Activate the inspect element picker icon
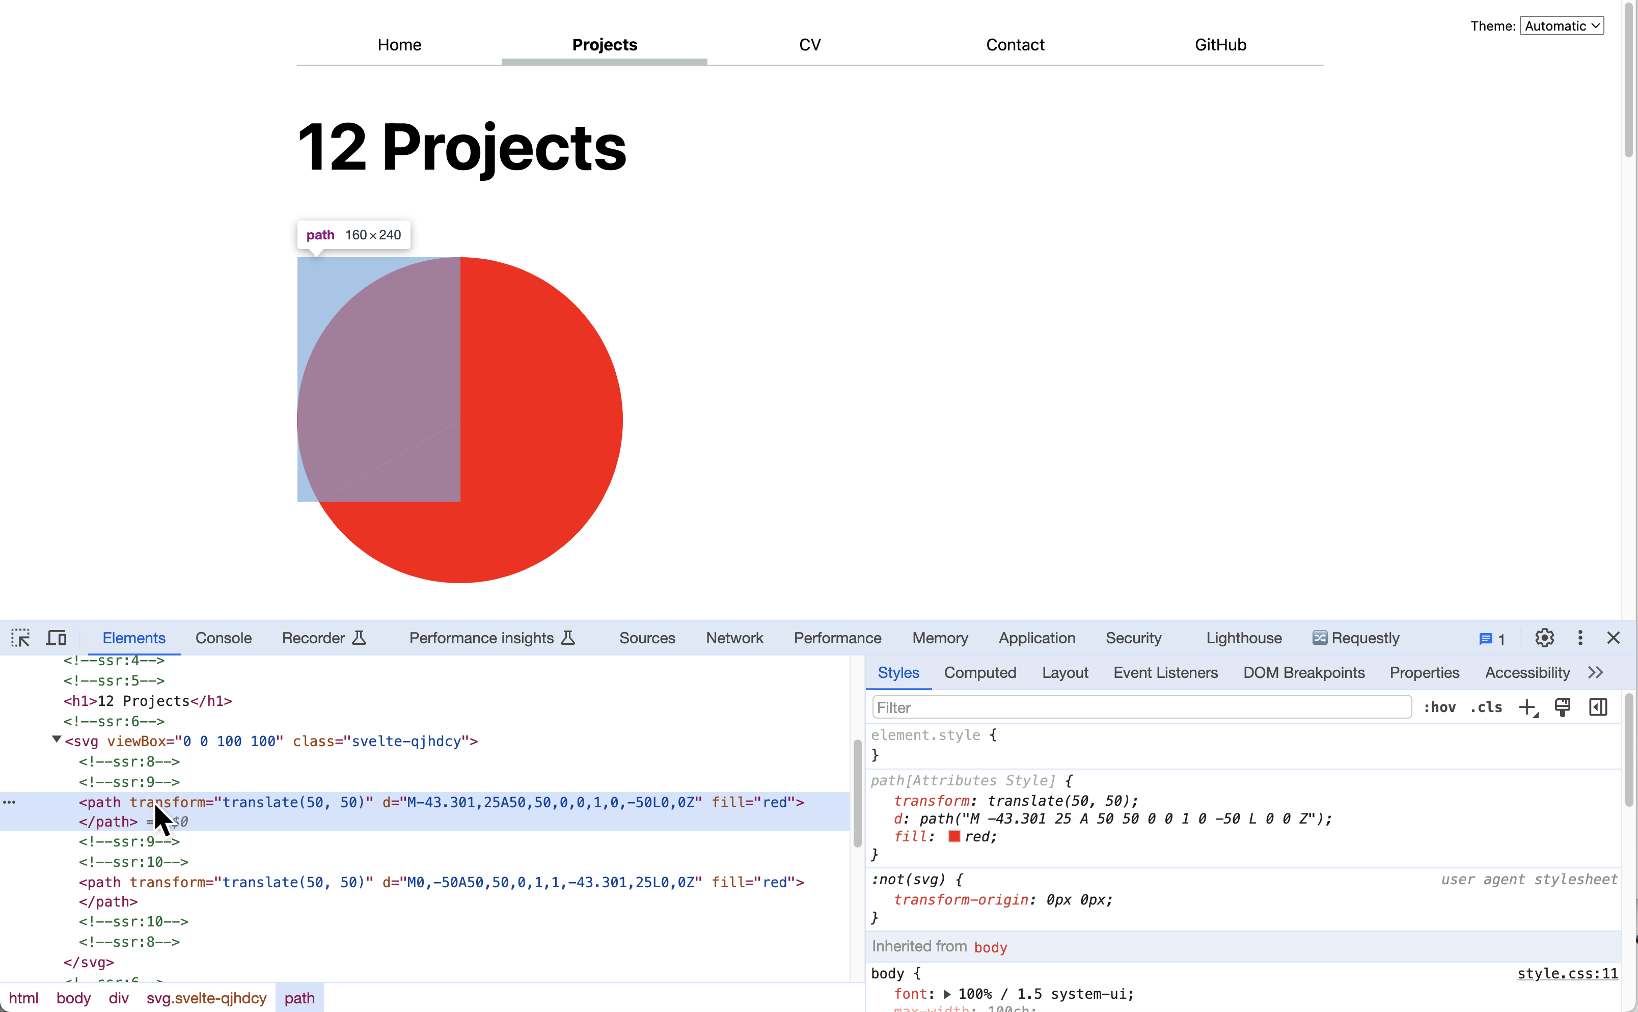This screenshot has width=1638, height=1012. click(x=21, y=638)
